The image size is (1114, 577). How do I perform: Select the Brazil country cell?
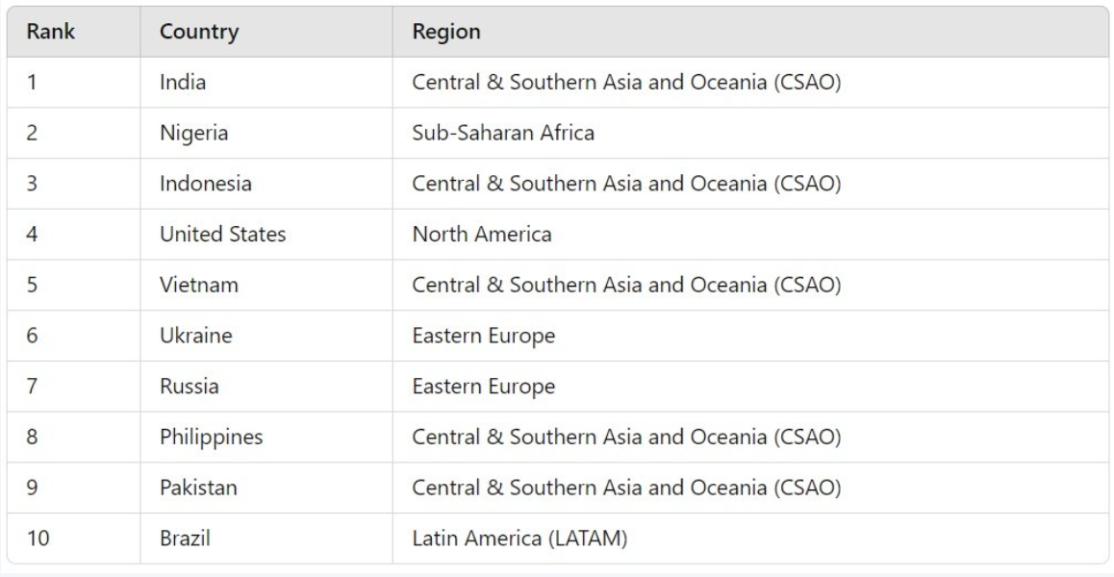(186, 539)
